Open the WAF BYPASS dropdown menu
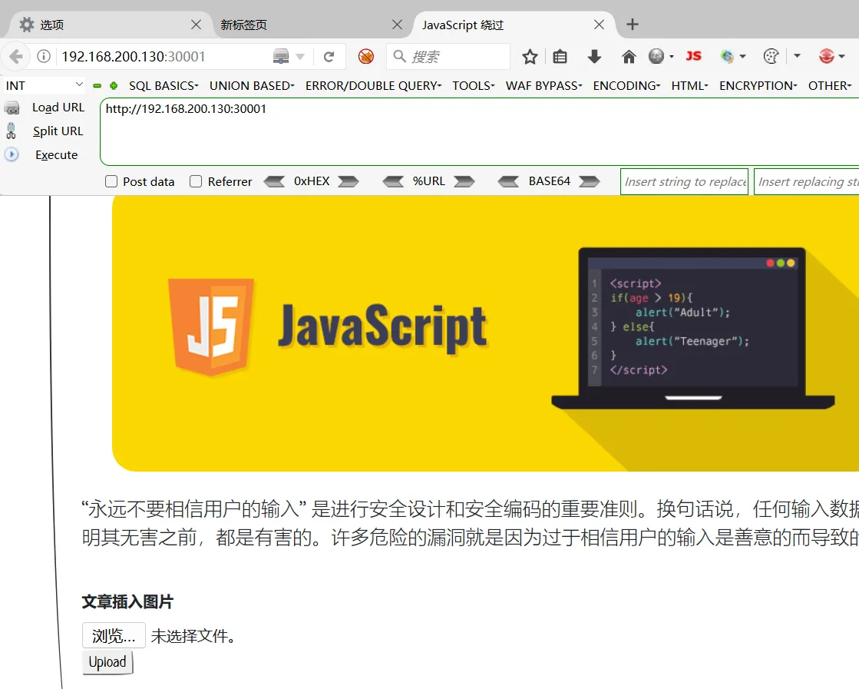Image resolution: width=859 pixels, height=689 pixels. click(543, 85)
